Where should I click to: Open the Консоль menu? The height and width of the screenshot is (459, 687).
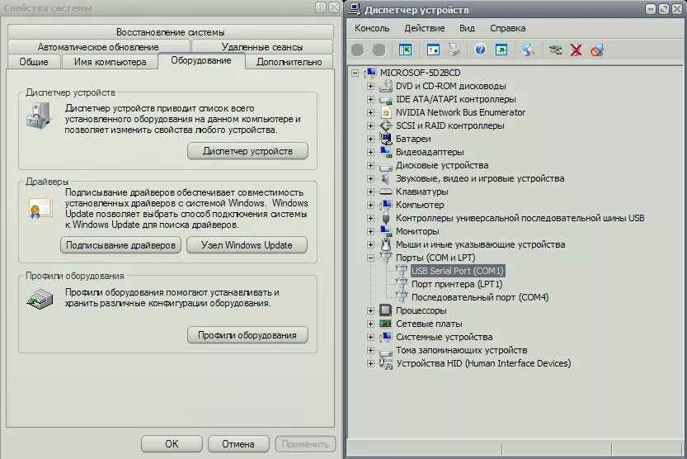pos(372,28)
